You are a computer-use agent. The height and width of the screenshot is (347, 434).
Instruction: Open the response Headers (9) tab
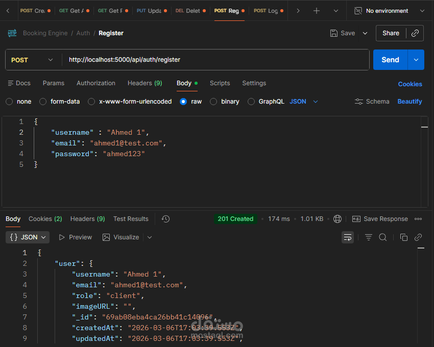point(87,219)
